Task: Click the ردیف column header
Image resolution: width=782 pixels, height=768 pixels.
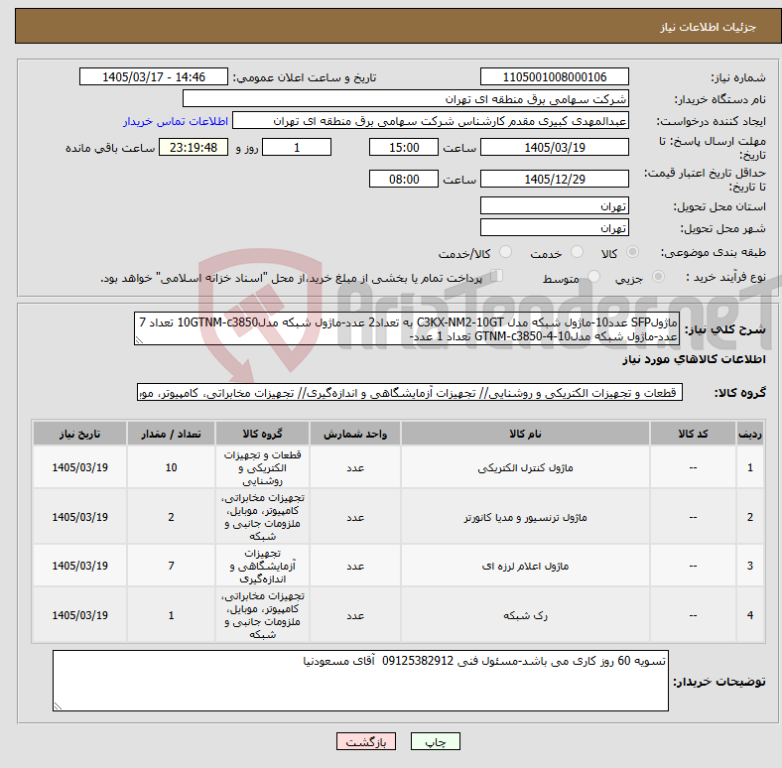Action: (750, 434)
